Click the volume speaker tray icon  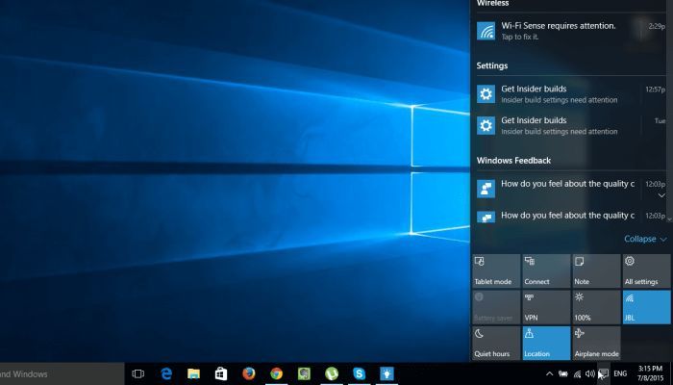click(589, 373)
